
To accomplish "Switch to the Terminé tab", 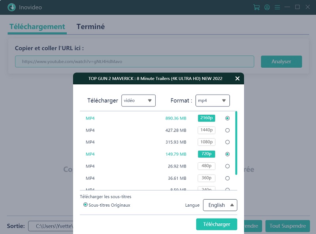I will 90,27.
